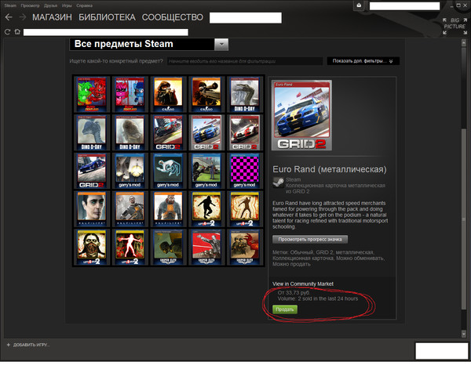Select the GRID 2 red-black race car card
The height and width of the screenshot is (376, 471).
168,132
